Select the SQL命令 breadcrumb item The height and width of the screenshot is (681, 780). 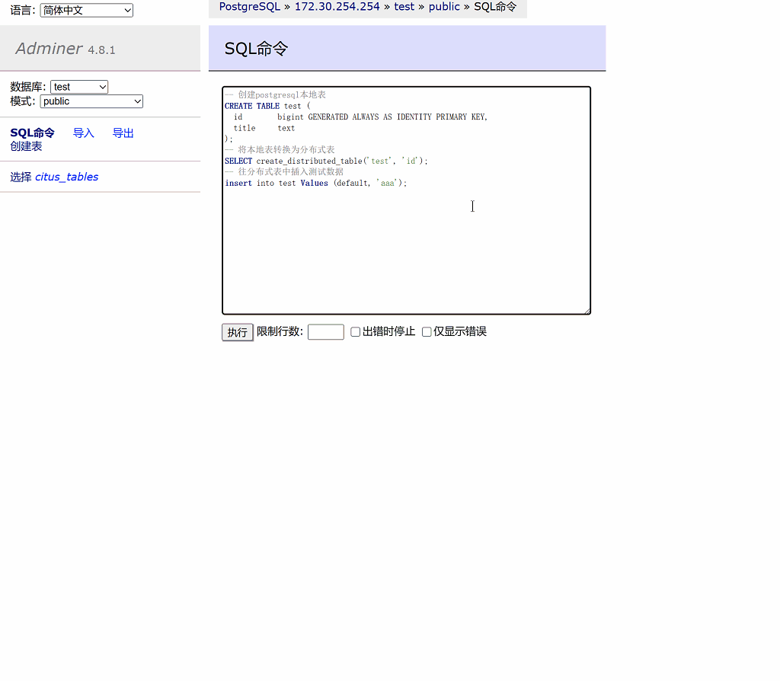click(495, 6)
